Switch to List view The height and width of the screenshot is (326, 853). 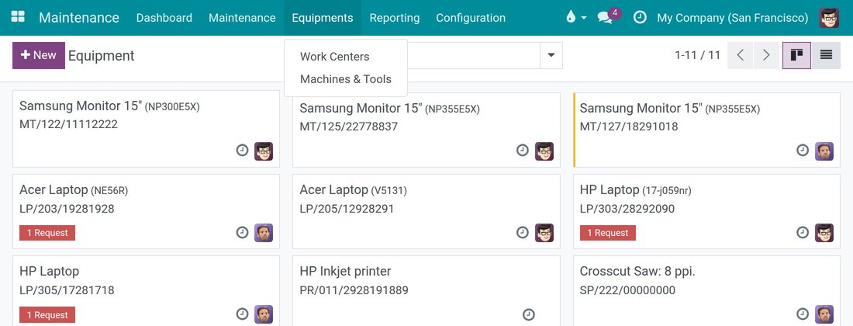click(826, 55)
